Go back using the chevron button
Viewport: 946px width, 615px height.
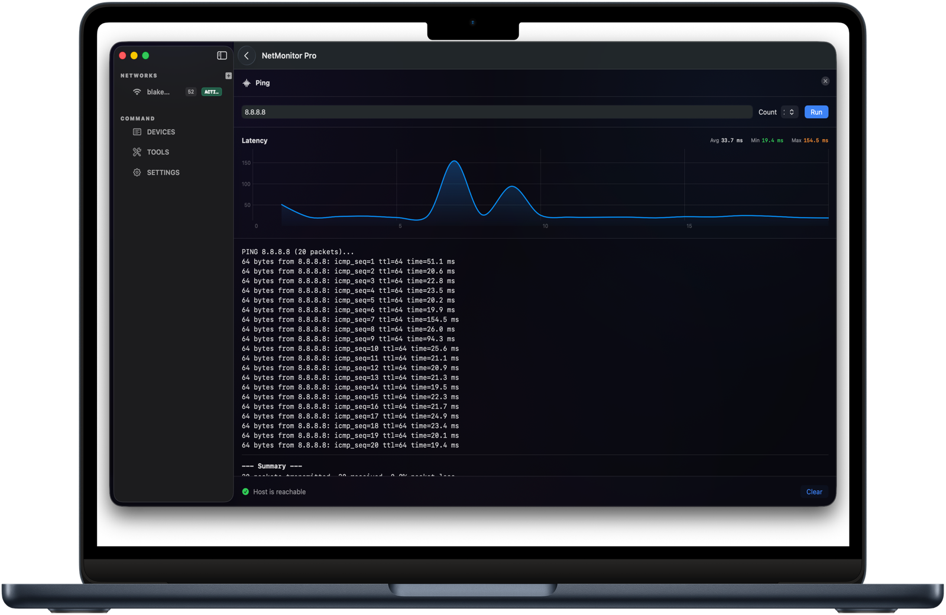pyautogui.click(x=247, y=56)
